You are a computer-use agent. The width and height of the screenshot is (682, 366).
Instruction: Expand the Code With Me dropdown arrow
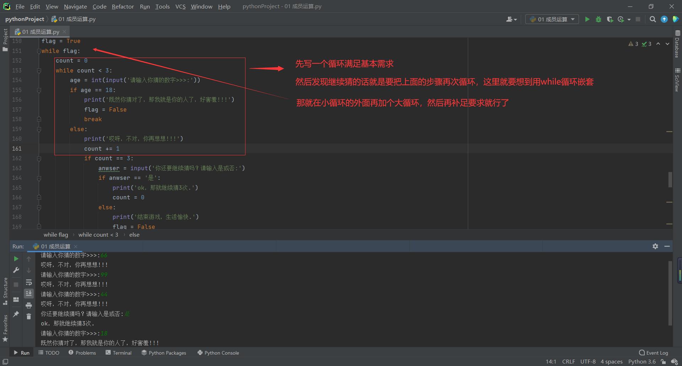click(x=515, y=20)
